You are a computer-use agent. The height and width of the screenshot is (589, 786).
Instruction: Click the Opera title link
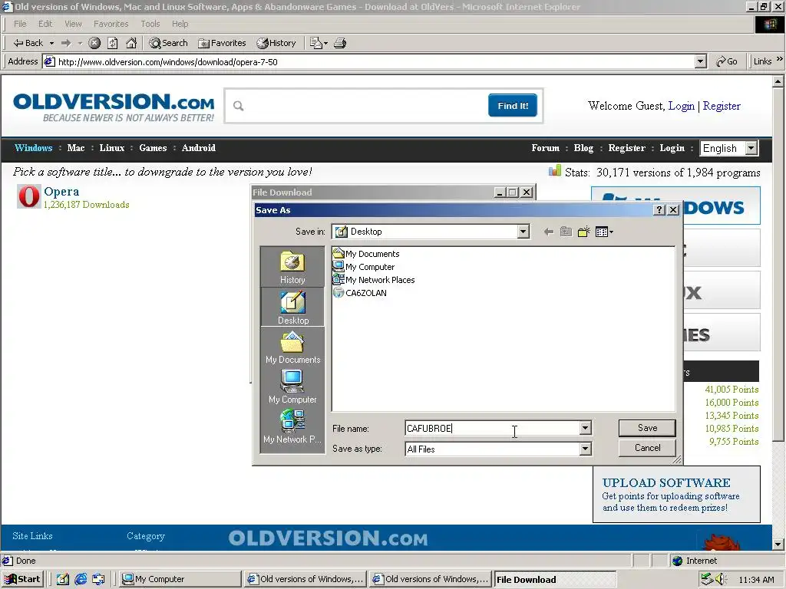[61, 191]
